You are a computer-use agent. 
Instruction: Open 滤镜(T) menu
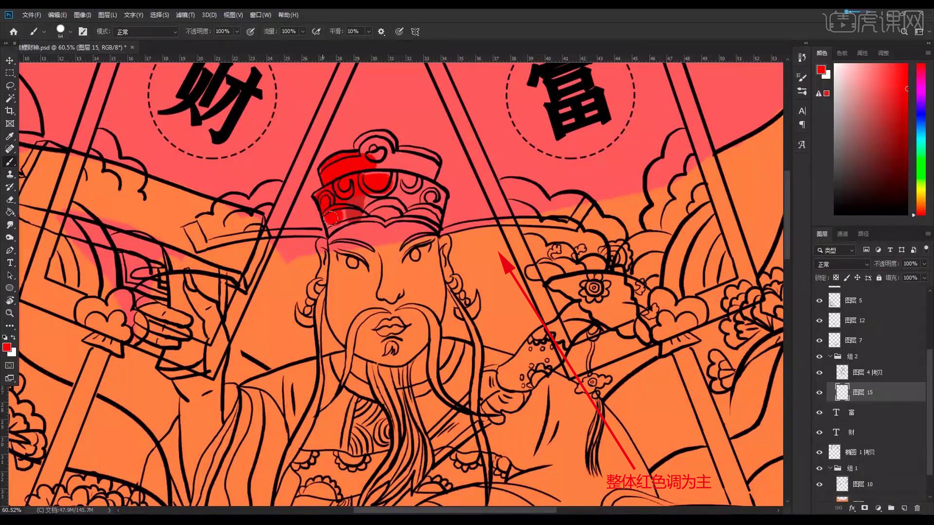pyautogui.click(x=185, y=15)
